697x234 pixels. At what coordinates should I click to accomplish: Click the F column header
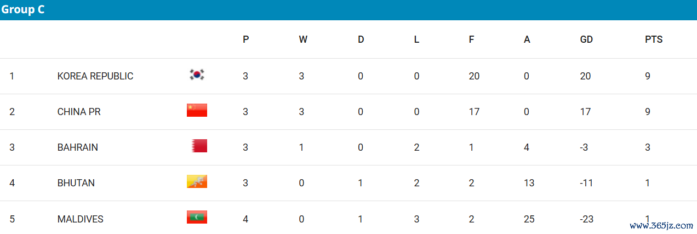[x=471, y=39]
